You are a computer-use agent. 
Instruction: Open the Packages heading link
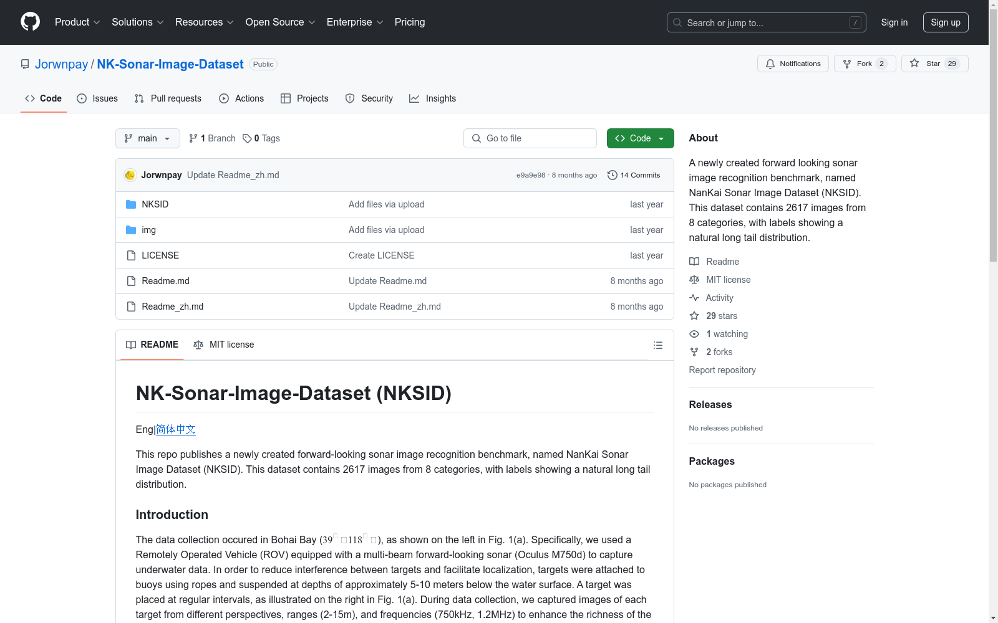tap(712, 461)
